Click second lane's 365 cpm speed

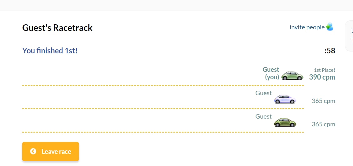coord(324,101)
